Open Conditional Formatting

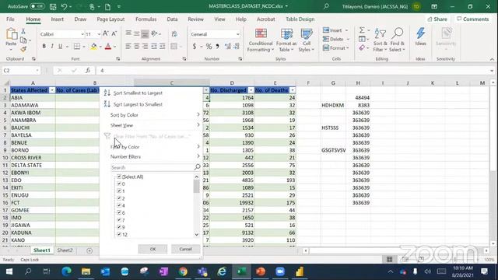261,40
